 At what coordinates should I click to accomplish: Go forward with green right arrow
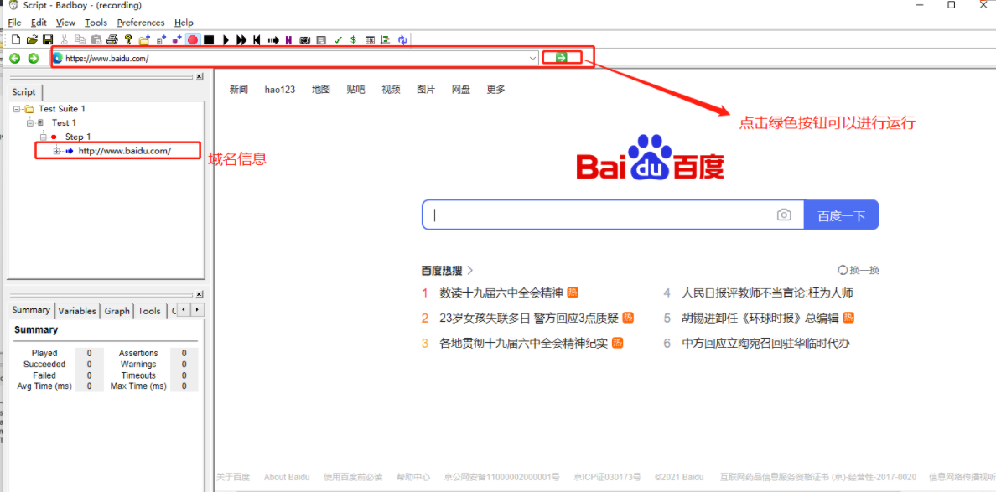click(x=33, y=59)
